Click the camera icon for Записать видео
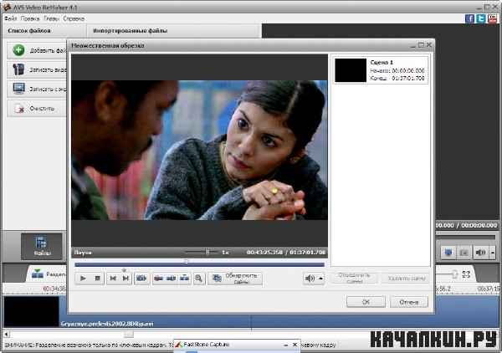The image size is (502, 353). pyautogui.click(x=18, y=69)
